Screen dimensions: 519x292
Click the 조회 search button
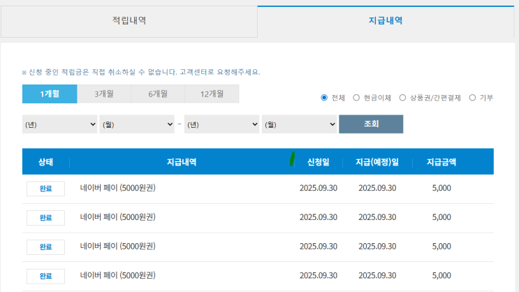click(x=371, y=124)
